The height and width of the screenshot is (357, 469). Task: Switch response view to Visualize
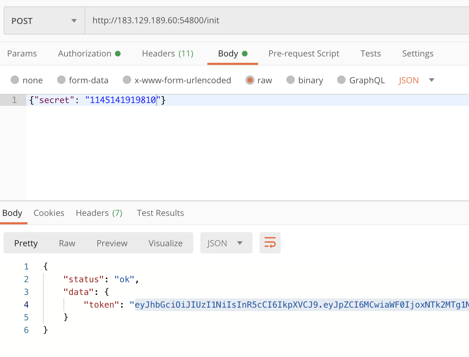tap(166, 243)
